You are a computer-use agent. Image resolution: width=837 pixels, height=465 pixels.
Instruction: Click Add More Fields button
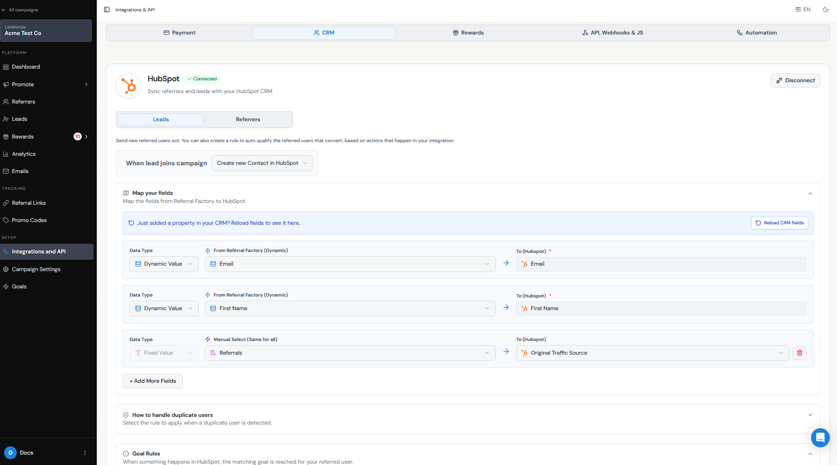coord(153,381)
